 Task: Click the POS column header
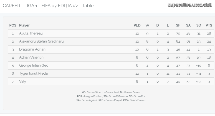pos(13,25)
